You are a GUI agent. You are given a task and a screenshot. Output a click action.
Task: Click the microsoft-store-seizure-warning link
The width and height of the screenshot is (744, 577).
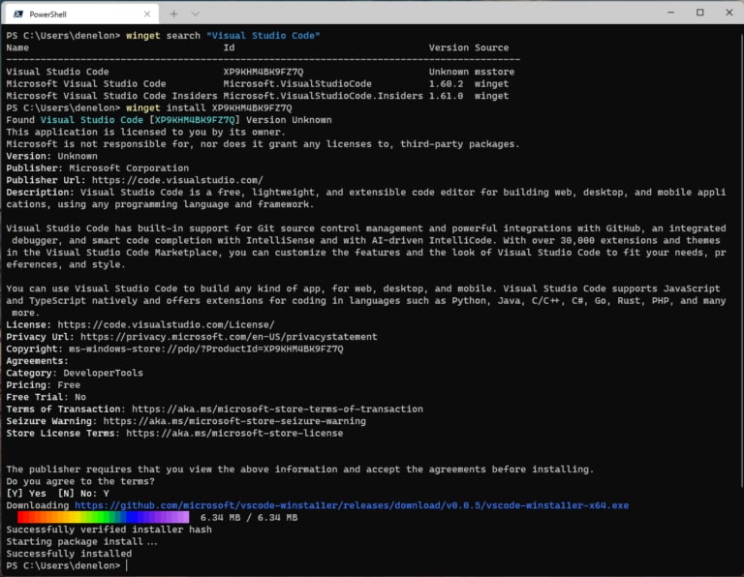click(x=234, y=421)
